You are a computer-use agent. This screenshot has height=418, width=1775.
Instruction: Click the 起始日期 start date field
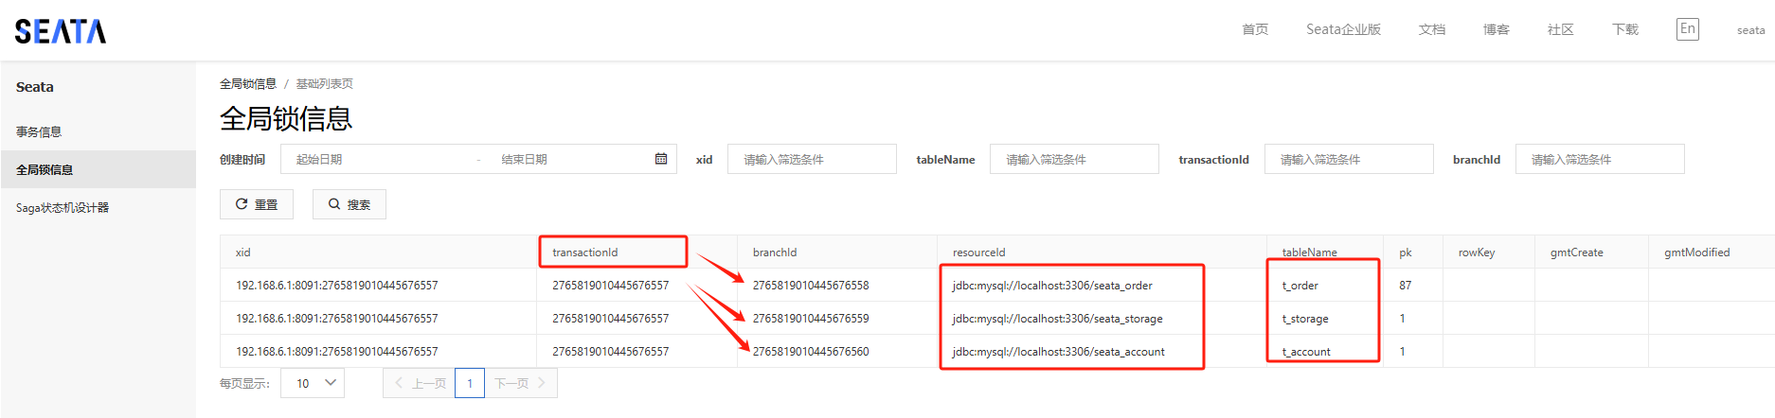coord(379,159)
